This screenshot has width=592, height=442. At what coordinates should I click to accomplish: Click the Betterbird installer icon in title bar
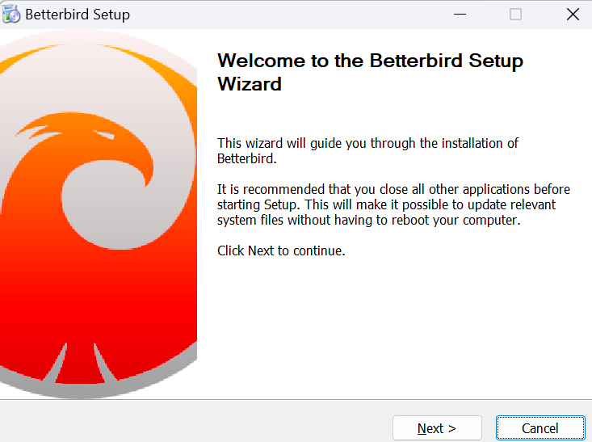[11, 15]
